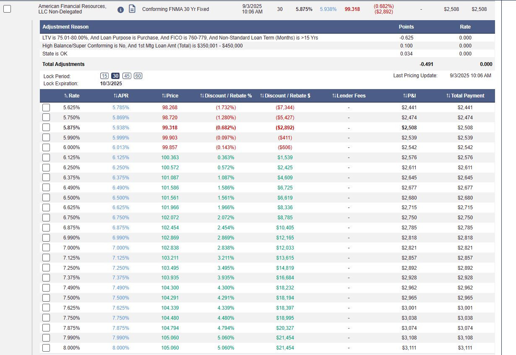516x355 pixels.
Task: Switch lock period to 45 days
Action: tap(127, 76)
